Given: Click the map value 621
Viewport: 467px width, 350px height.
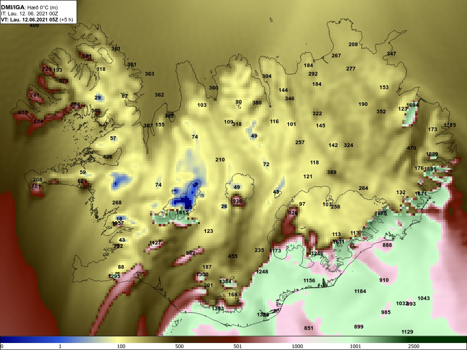Looking at the screenshot, I should (x=82, y=181).
